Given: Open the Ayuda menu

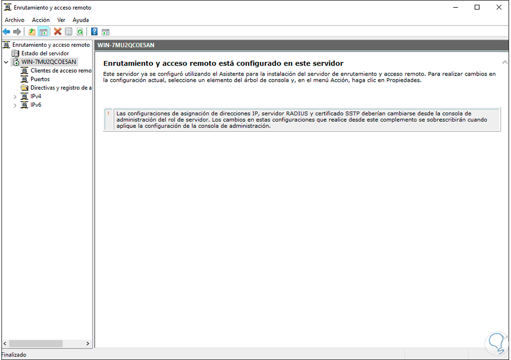Looking at the screenshot, I should click(81, 20).
